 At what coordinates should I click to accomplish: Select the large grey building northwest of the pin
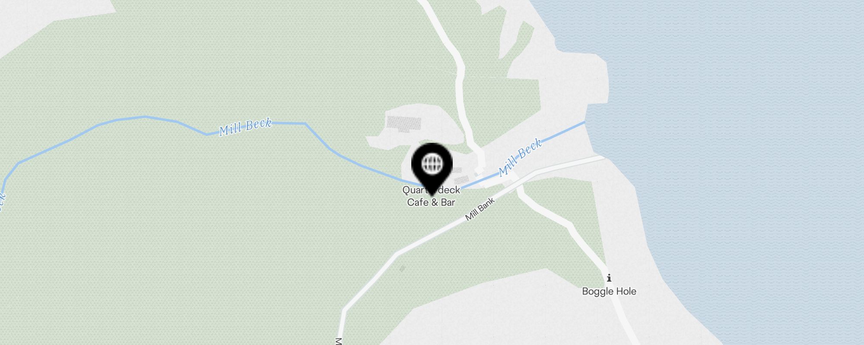point(404,124)
